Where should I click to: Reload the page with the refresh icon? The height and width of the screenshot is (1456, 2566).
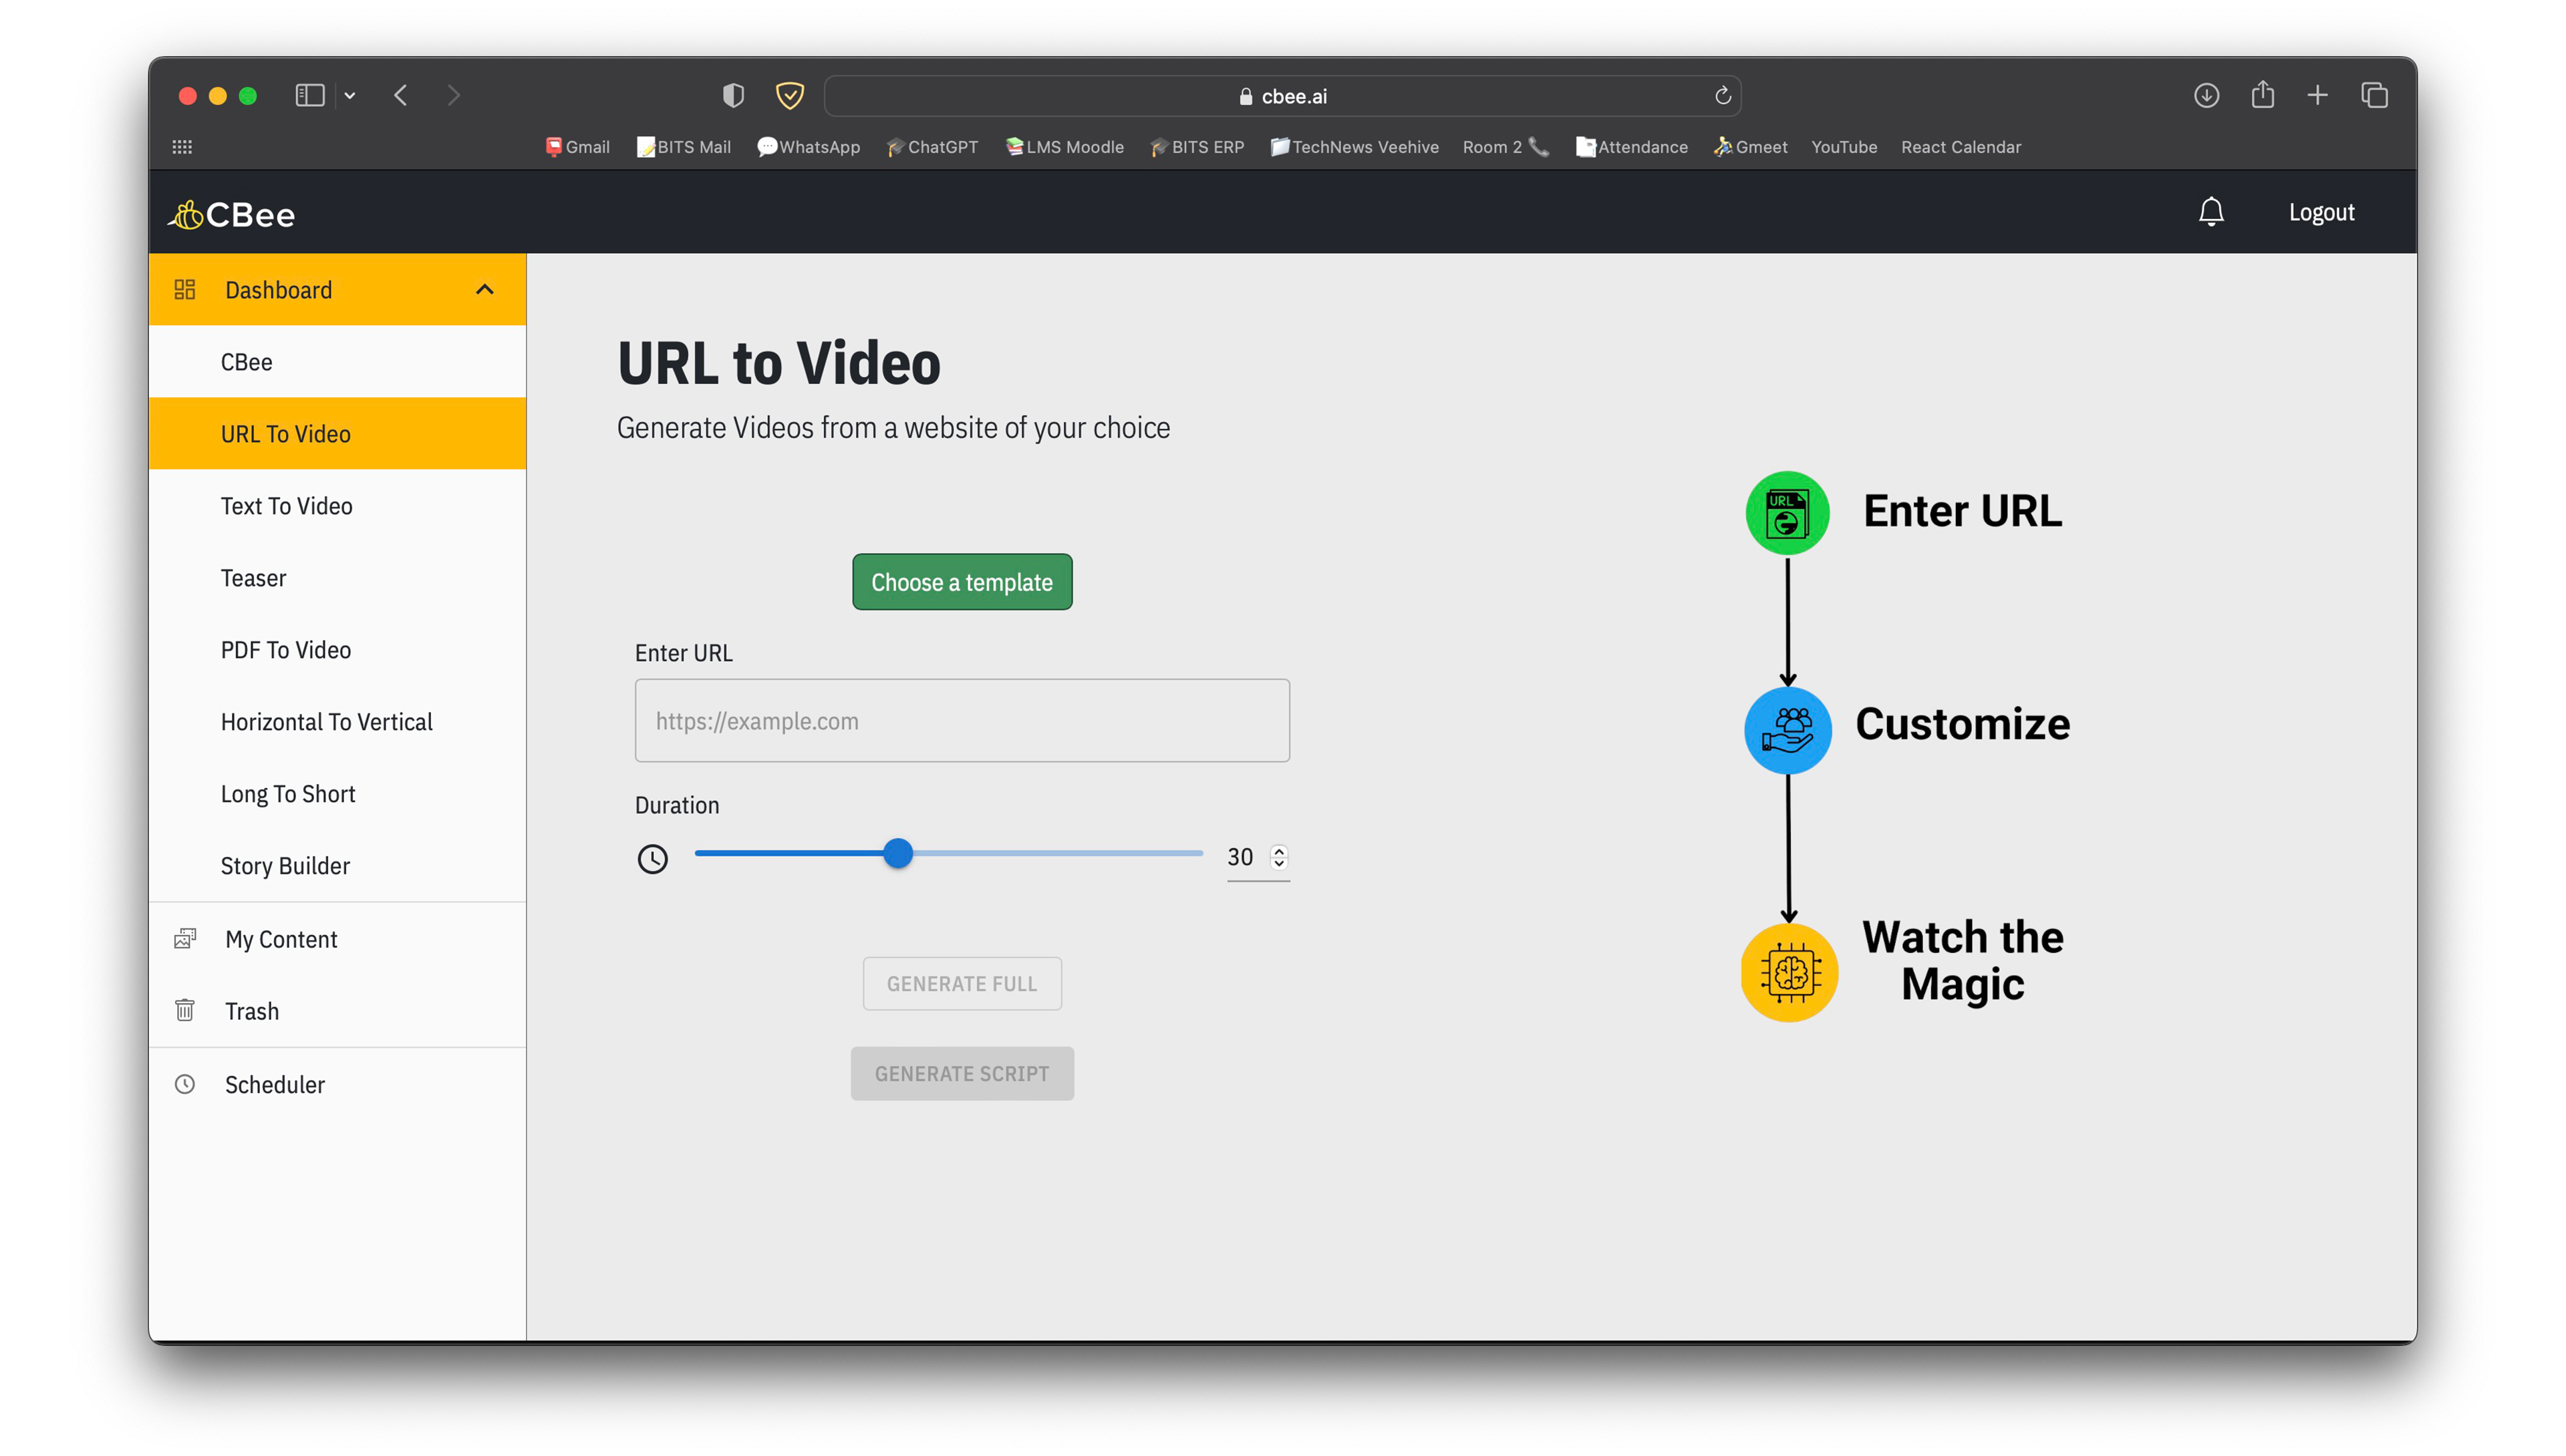point(1721,95)
